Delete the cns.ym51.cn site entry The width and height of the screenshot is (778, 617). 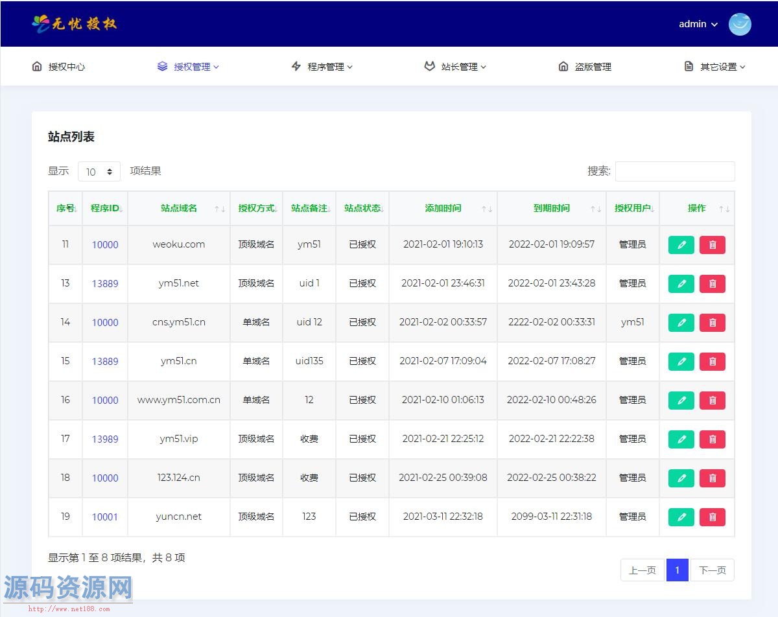tap(712, 323)
